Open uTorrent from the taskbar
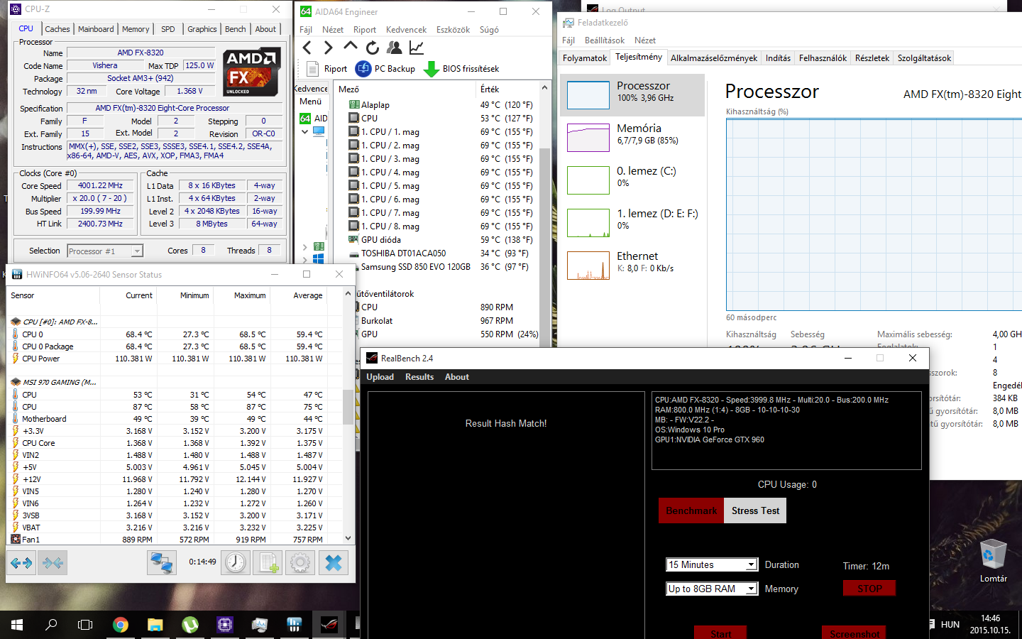Image resolution: width=1022 pixels, height=639 pixels. pyautogui.click(x=190, y=625)
